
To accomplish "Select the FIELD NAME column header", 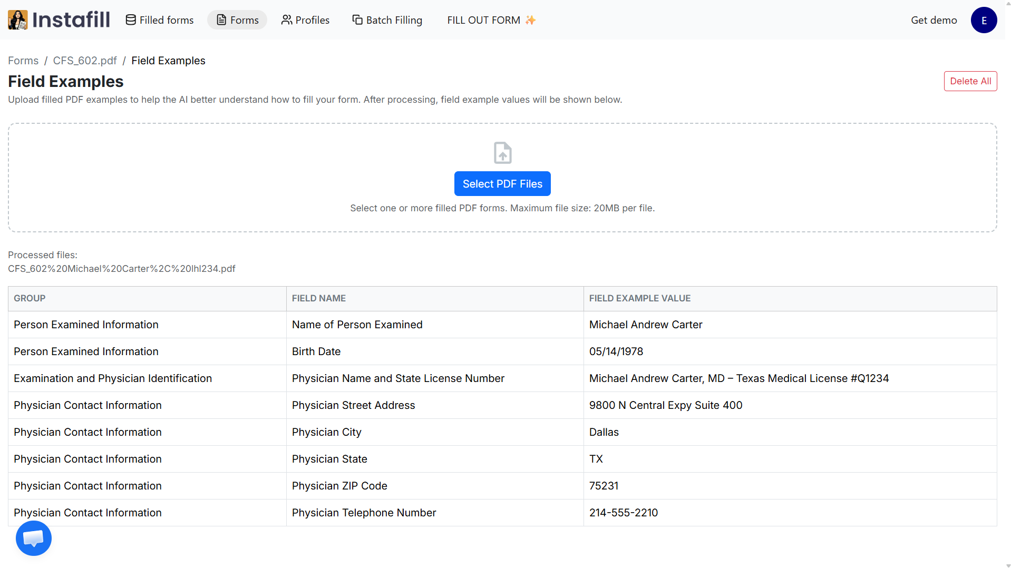I will coord(319,298).
